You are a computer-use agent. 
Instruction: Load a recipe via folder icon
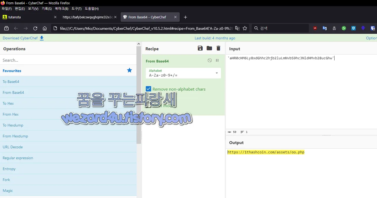pos(209,48)
